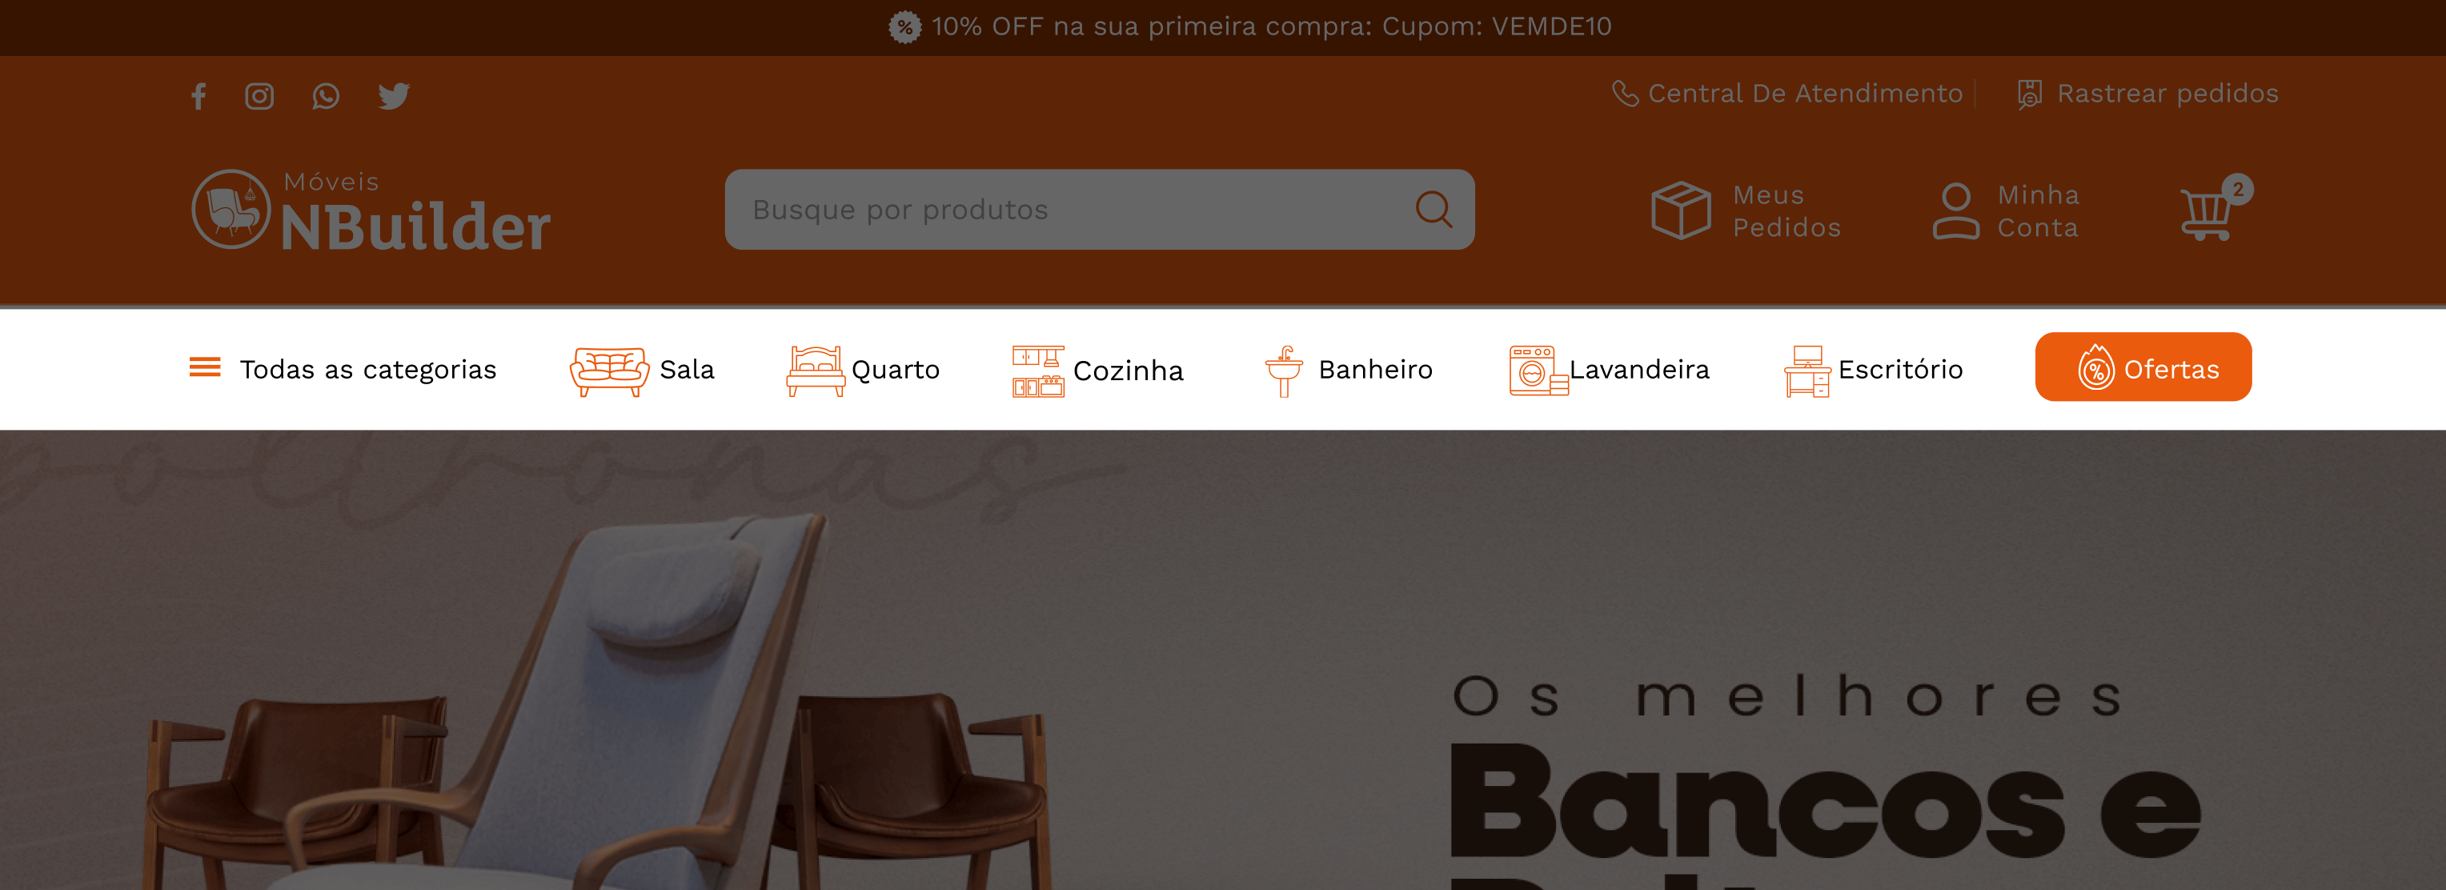Screen dimensions: 2446x890
Task: Open the Central De Atendimento link
Action: (x=1787, y=94)
